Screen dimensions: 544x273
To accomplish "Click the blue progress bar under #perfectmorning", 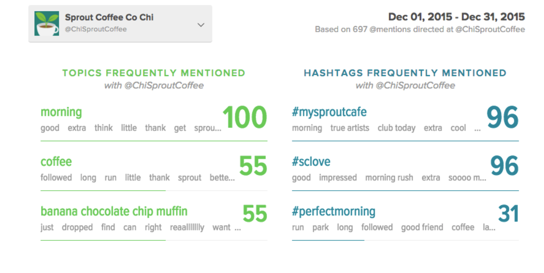I will (328, 240).
